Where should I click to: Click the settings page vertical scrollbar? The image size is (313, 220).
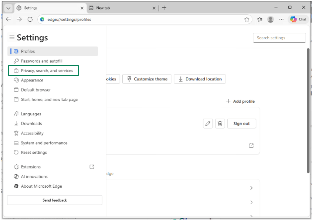[x=308, y=111]
